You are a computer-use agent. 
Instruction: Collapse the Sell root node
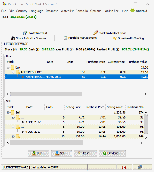8,112
